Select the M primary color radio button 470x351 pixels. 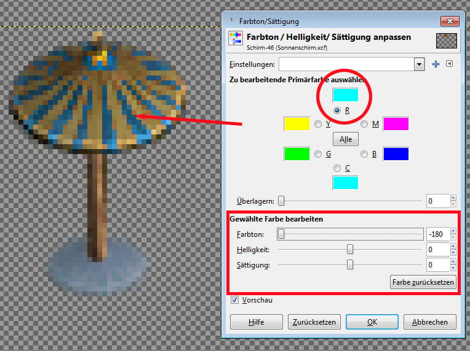tap(364, 124)
